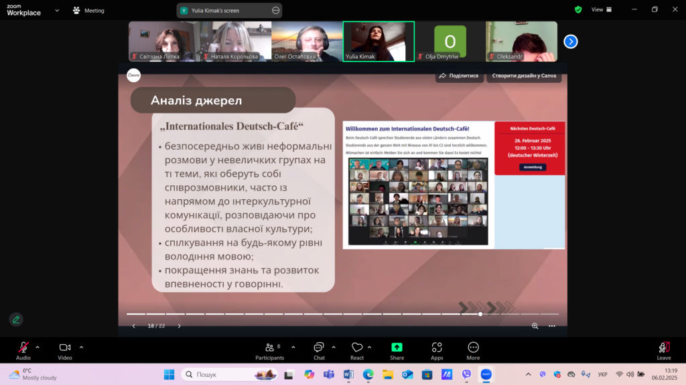Image resolution: width=686 pixels, height=385 pixels.
Task: Click the More options icon
Action: [473, 348]
